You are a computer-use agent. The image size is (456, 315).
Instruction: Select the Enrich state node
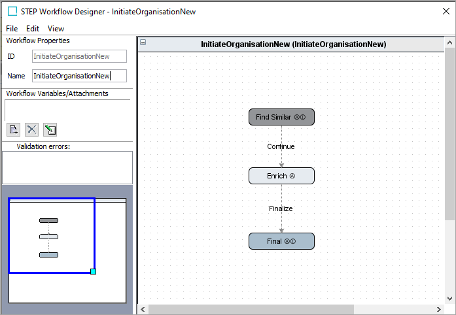(281, 176)
